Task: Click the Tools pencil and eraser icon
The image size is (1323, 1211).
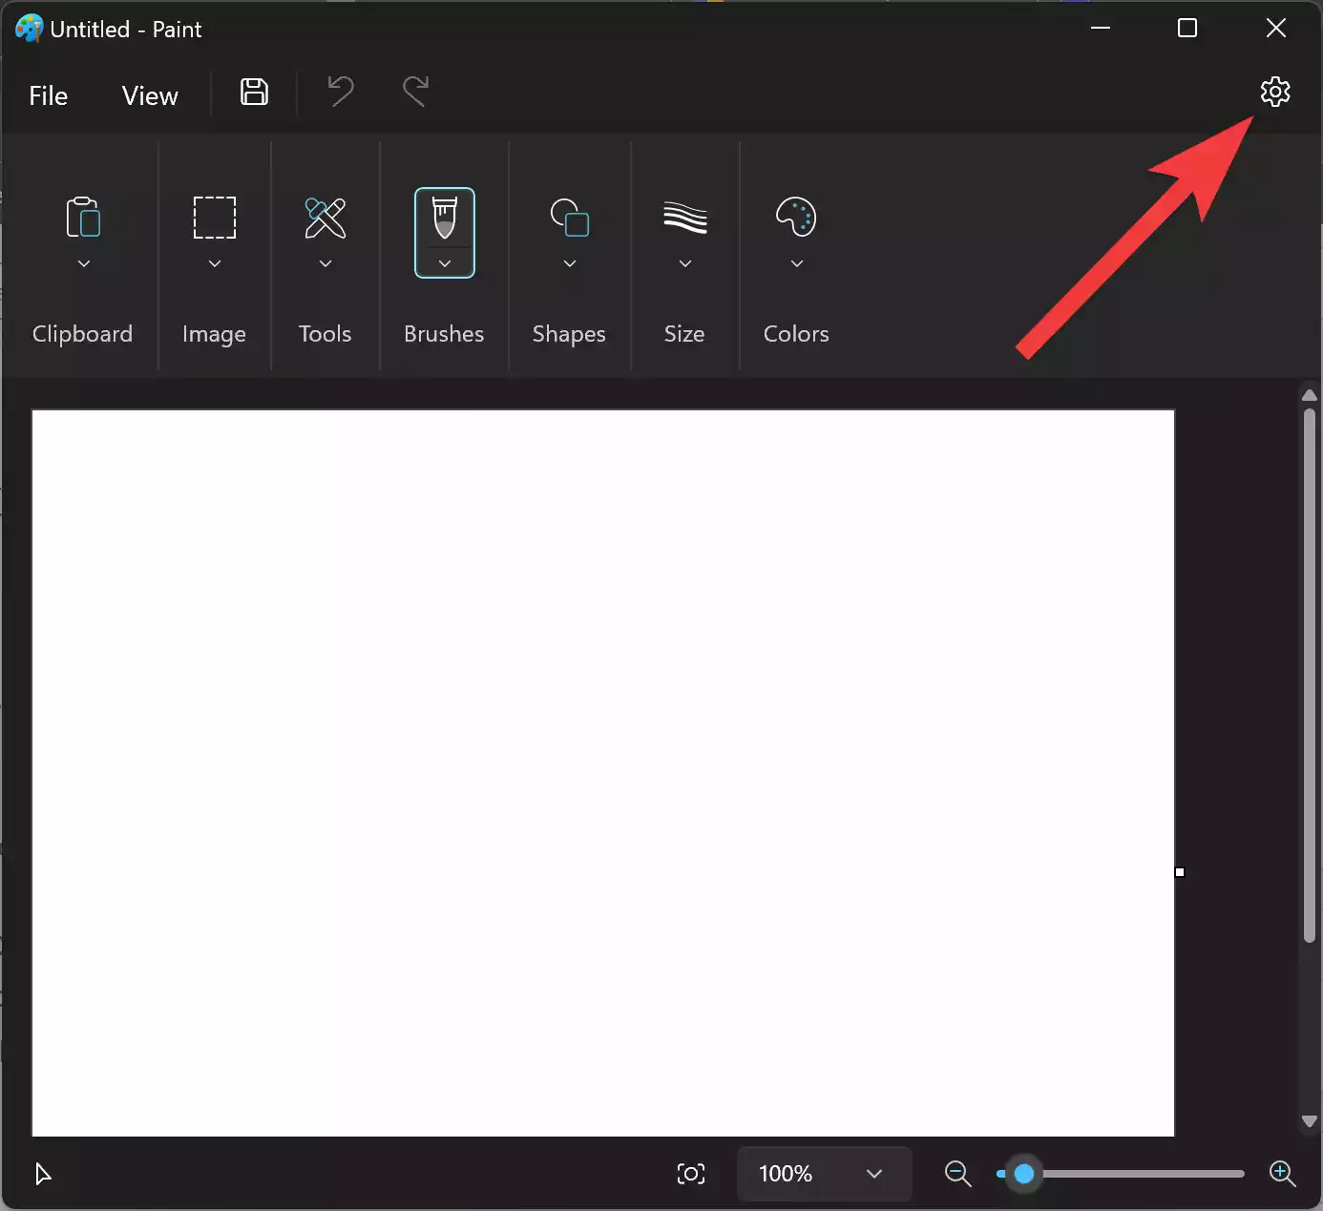Action: pyautogui.click(x=325, y=218)
